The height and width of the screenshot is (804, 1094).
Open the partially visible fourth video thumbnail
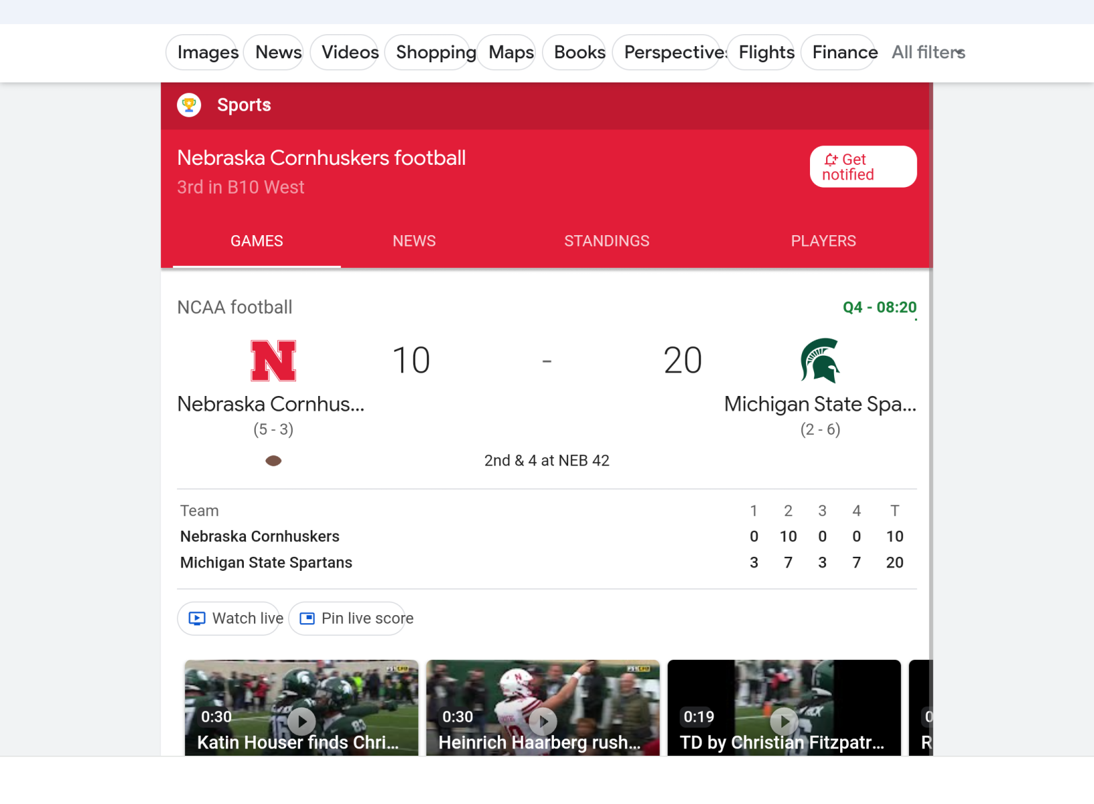[922, 710]
